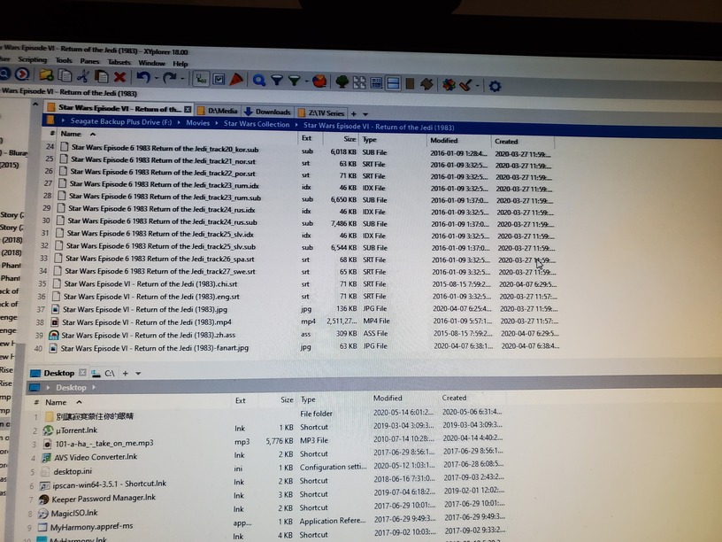Open Find Files with the magnifier icon
Image resolution: width=722 pixels, height=542 pixels.
point(258,81)
